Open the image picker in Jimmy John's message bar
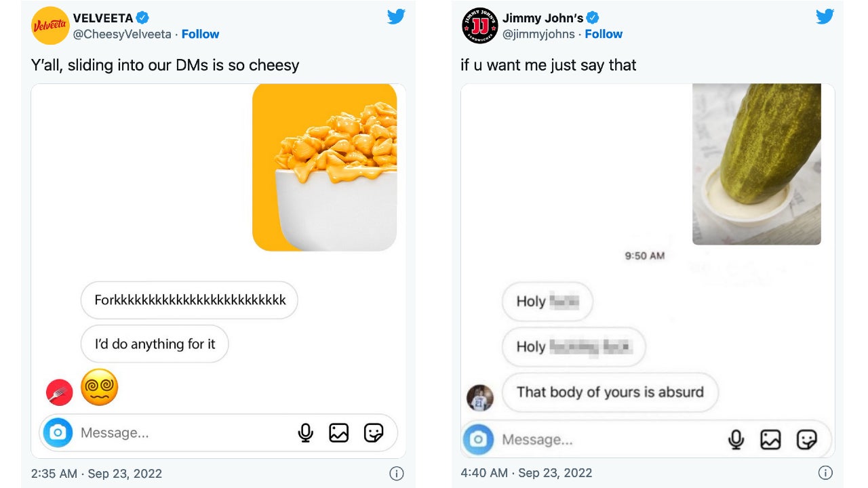 coord(770,439)
